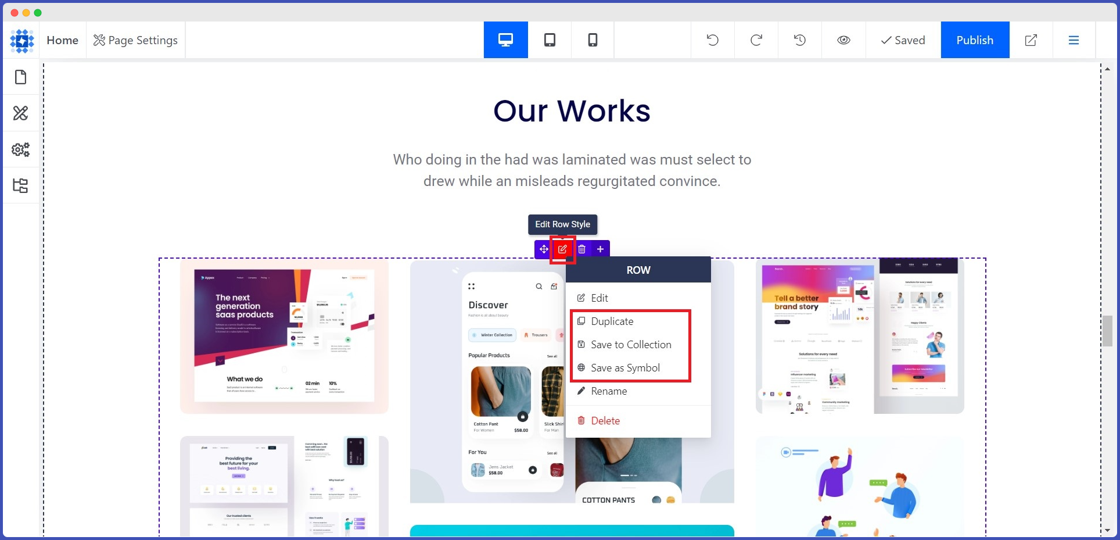Viewport: 1120px width, 540px height.
Task: Enable desktop preview mode
Action: 505,40
